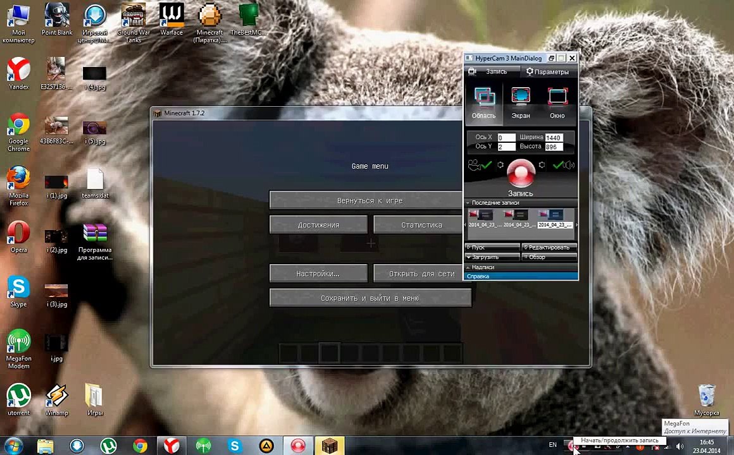Select the Minecraft (Пиратка) desktop shortcut
Viewport: 734px width, 455px height.
pos(209,23)
